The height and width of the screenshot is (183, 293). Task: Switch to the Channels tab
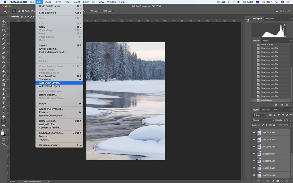point(266,110)
